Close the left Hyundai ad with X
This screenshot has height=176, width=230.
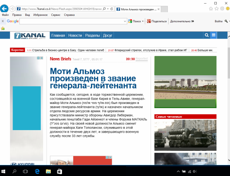[x=42, y=58]
